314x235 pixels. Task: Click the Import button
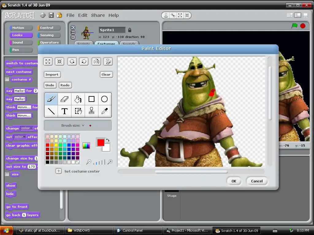[52, 75]
